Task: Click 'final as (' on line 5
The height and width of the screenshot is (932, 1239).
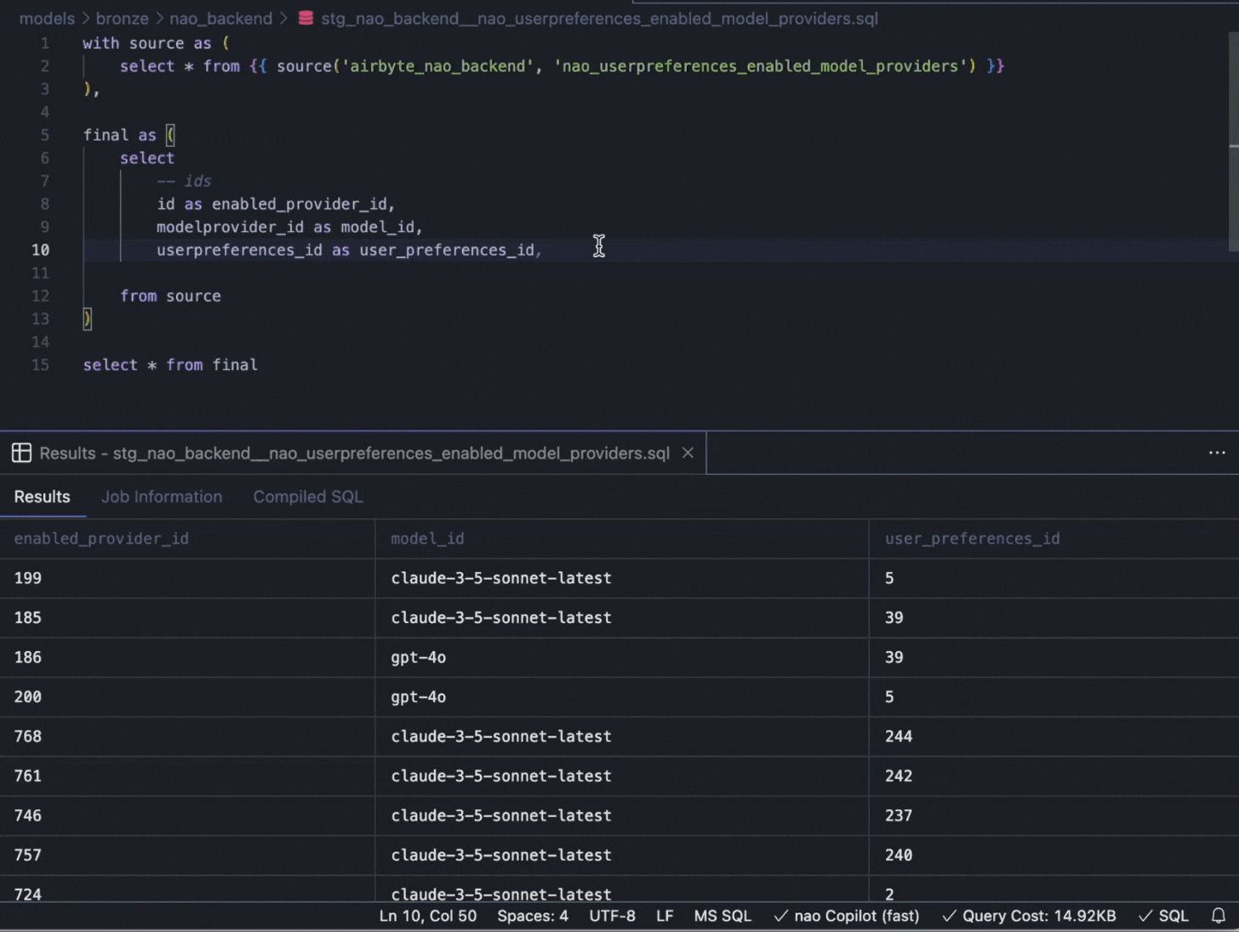Action: [x=128, y=134]
